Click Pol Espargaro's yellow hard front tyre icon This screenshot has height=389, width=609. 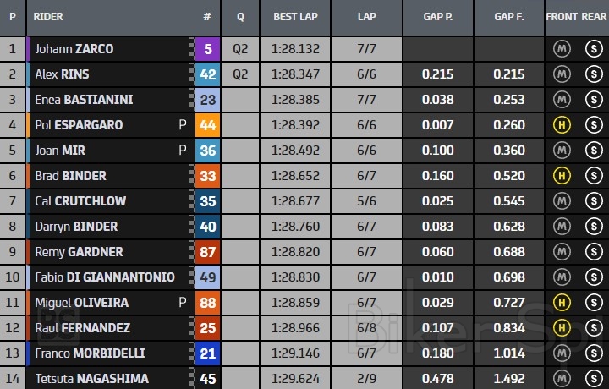point(561,125)
